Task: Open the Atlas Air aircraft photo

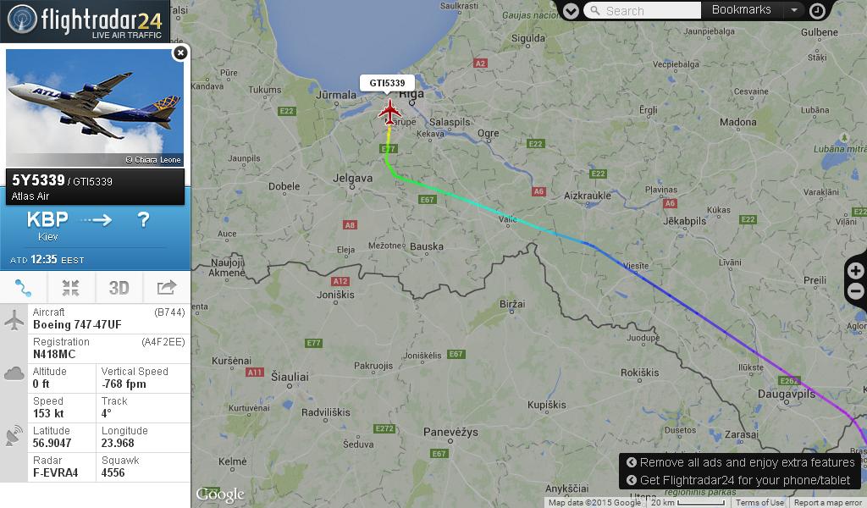Action: pos(95,108)
